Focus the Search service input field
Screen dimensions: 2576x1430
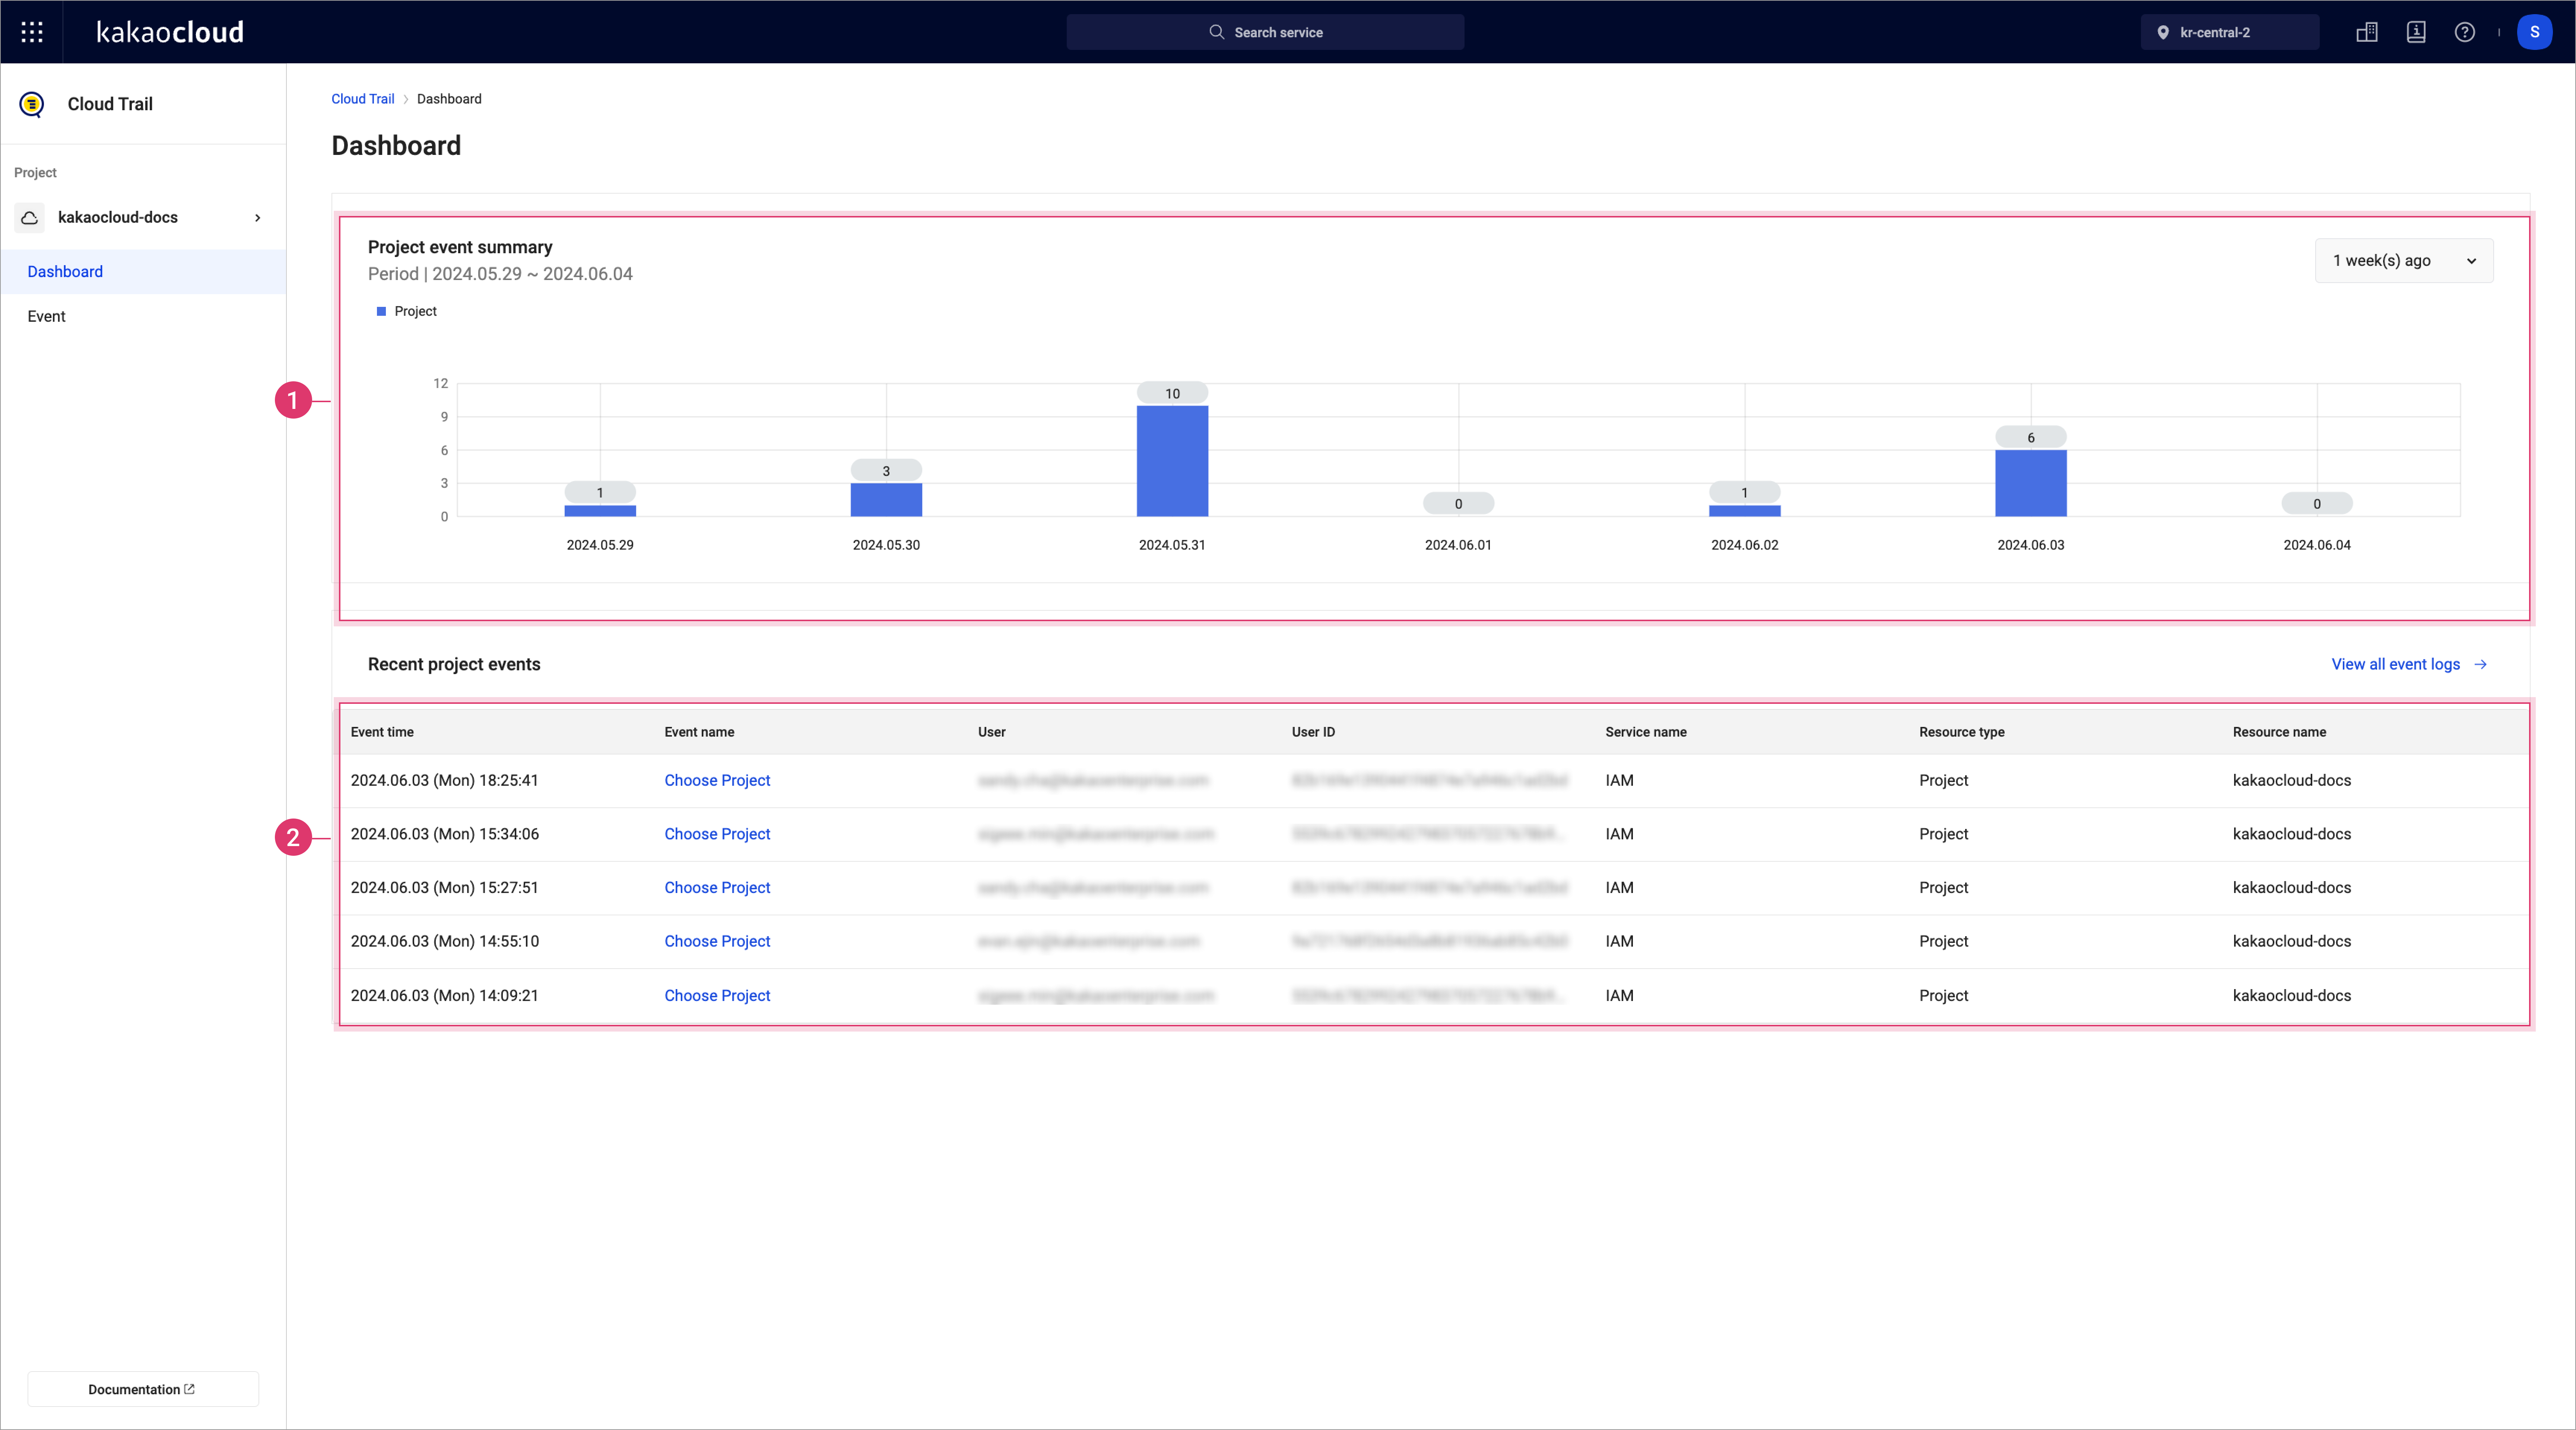pos(1265,32)
